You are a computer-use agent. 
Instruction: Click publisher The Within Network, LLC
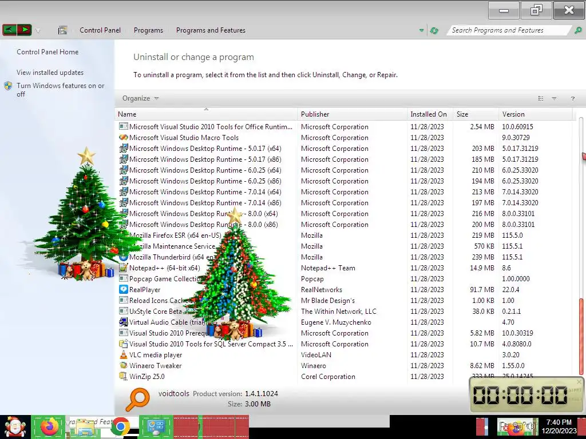[339, 312]
